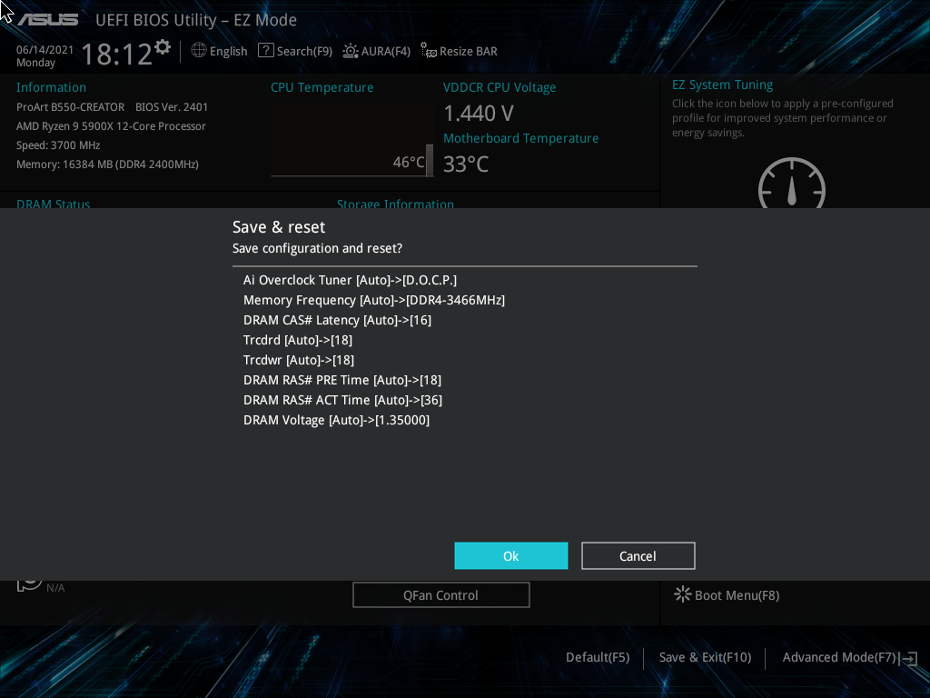Open Search(F9)

(x=304, y=51)
